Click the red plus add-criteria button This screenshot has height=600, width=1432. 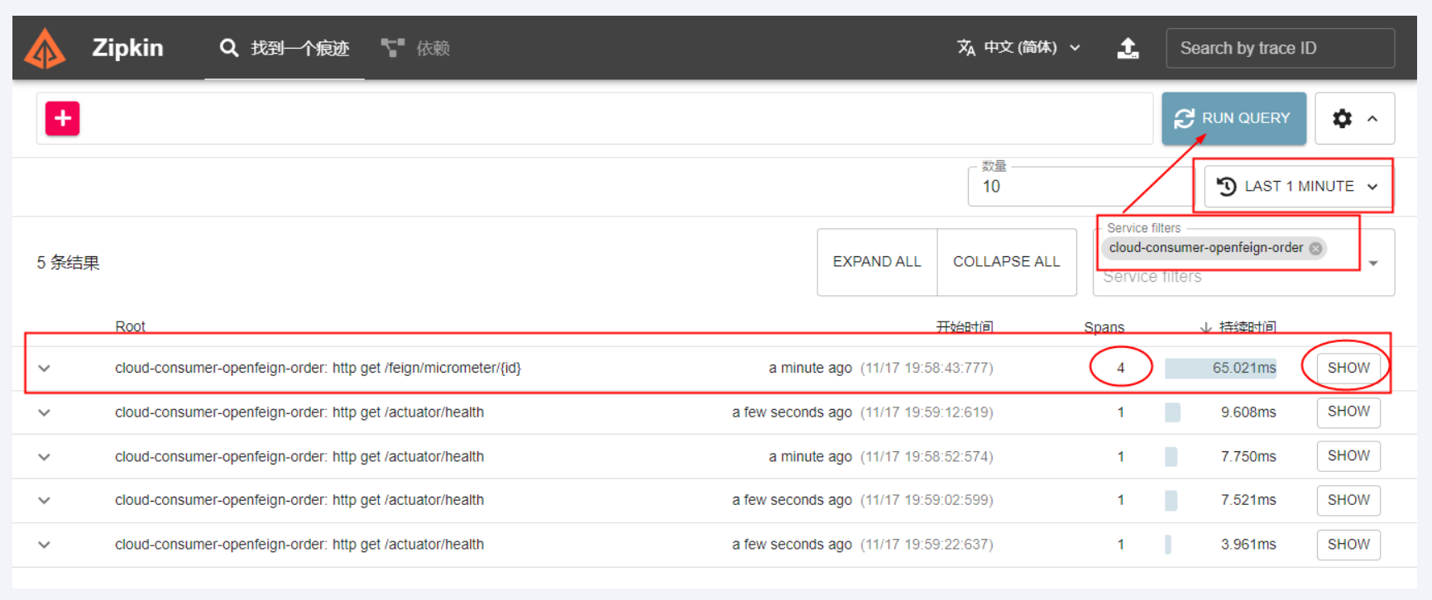62,118
